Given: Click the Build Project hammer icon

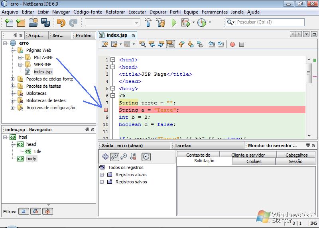Looking at the screenshot, I should (x=148, y=22).
